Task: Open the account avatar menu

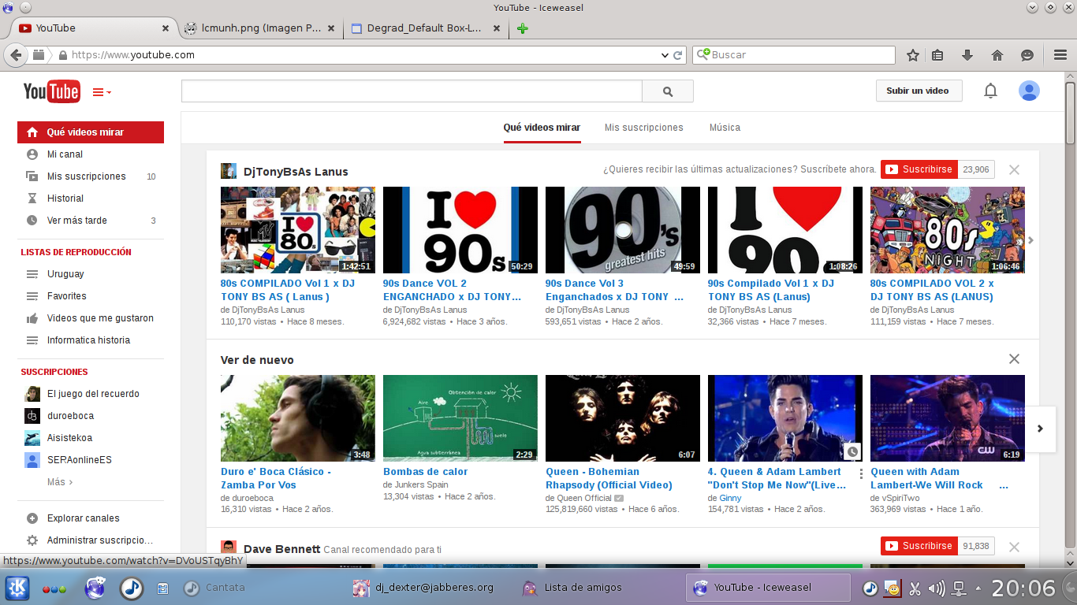Action: [1029, 91]
